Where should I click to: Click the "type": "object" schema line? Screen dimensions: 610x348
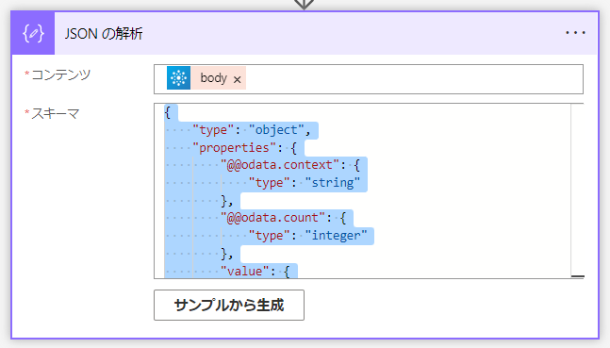tap(252, 130)
